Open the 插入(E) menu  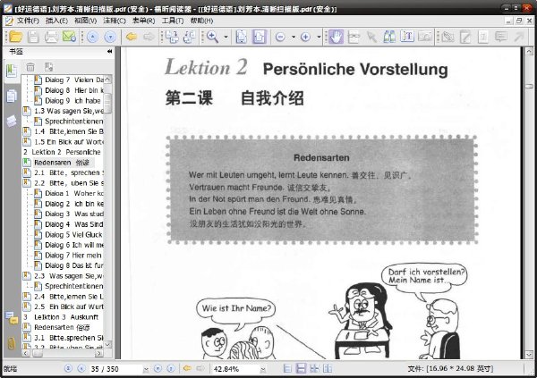point(56,21)
